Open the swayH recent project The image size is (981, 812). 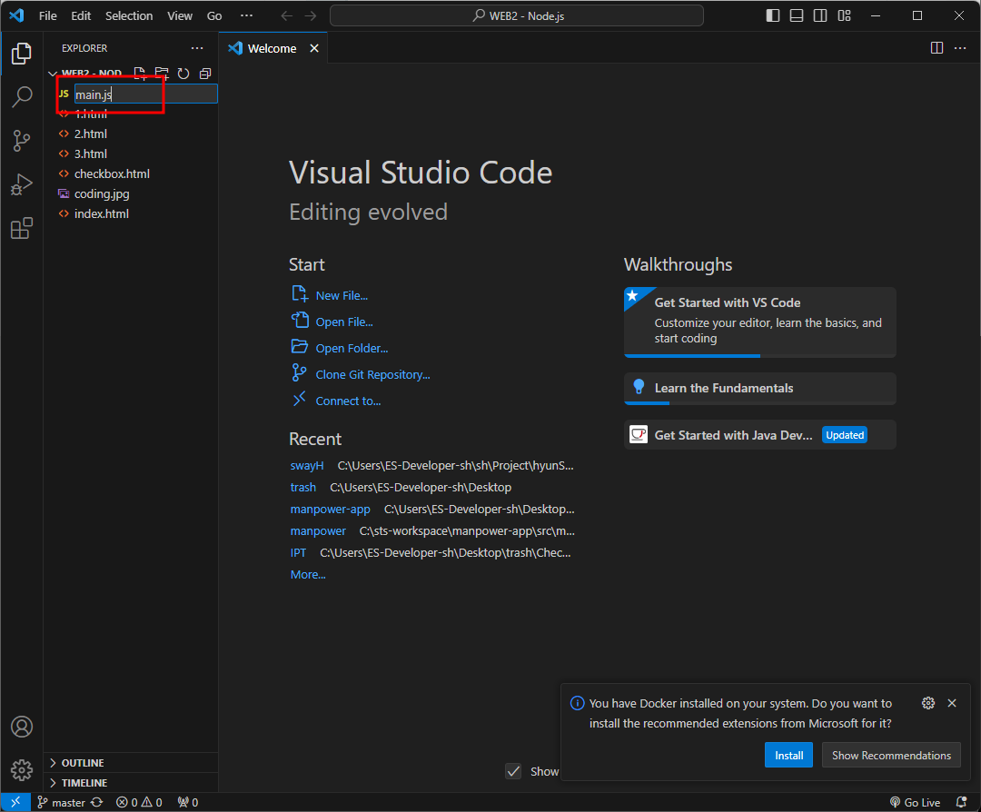pyautogui.click(x=307, y=465)
